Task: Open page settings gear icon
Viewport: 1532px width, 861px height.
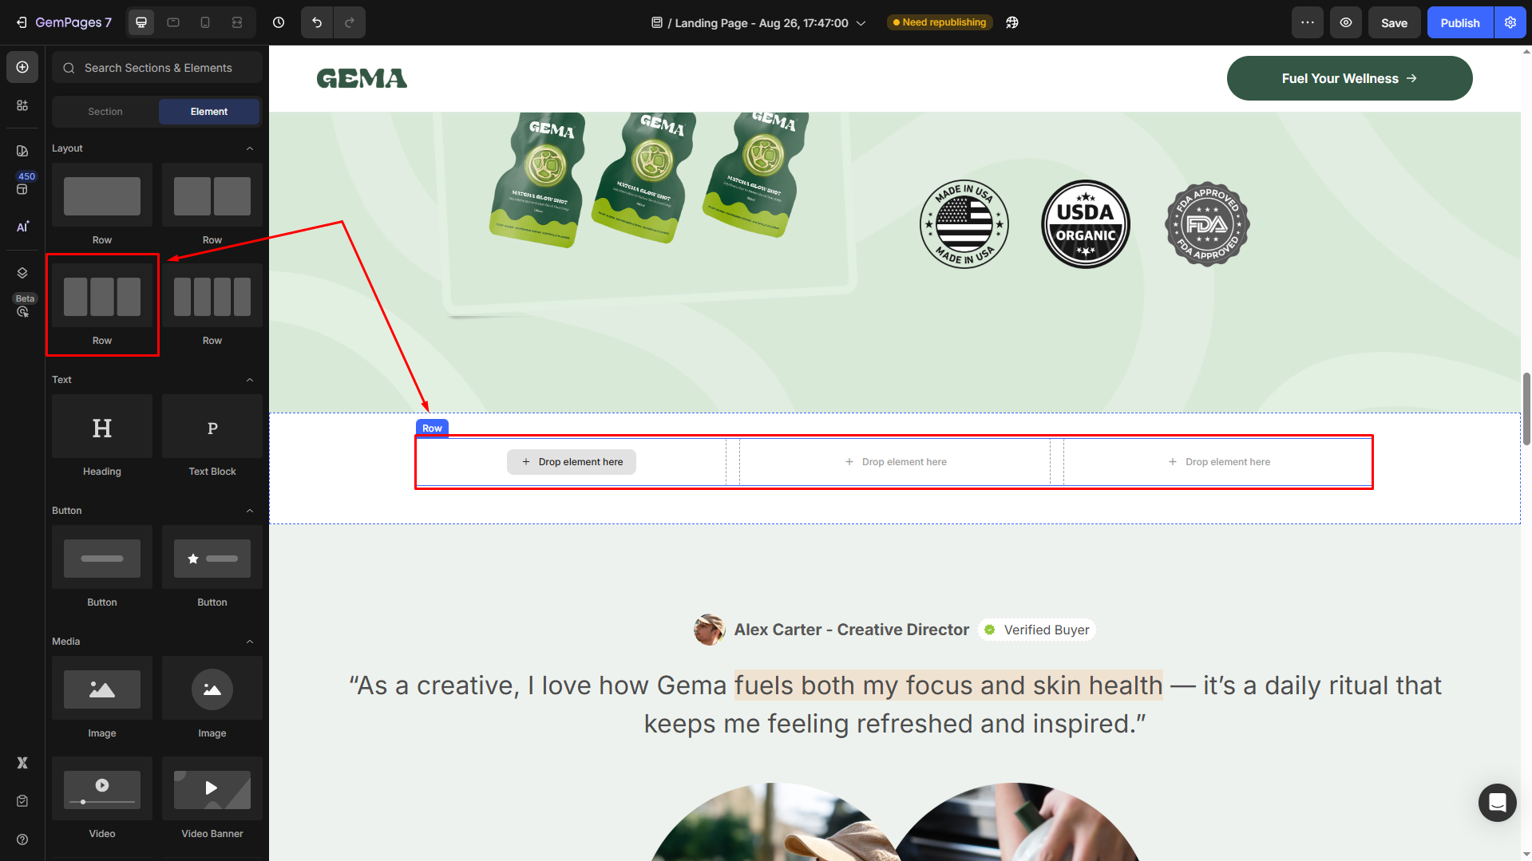Action: [1510, 22]
